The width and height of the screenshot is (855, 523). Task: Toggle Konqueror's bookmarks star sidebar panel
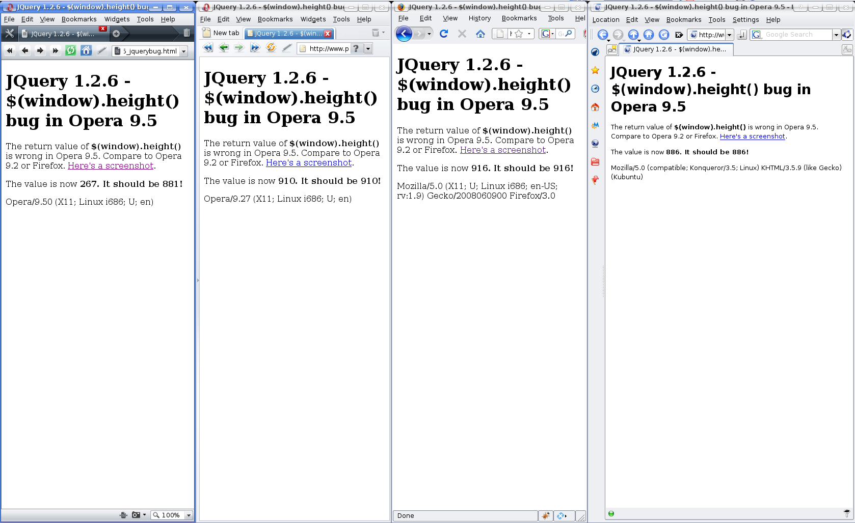[595, 70]
